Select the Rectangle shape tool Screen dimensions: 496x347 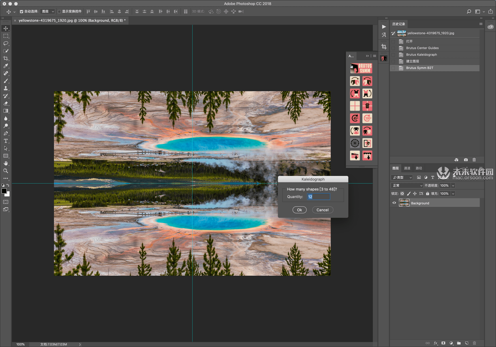(6, 156)
